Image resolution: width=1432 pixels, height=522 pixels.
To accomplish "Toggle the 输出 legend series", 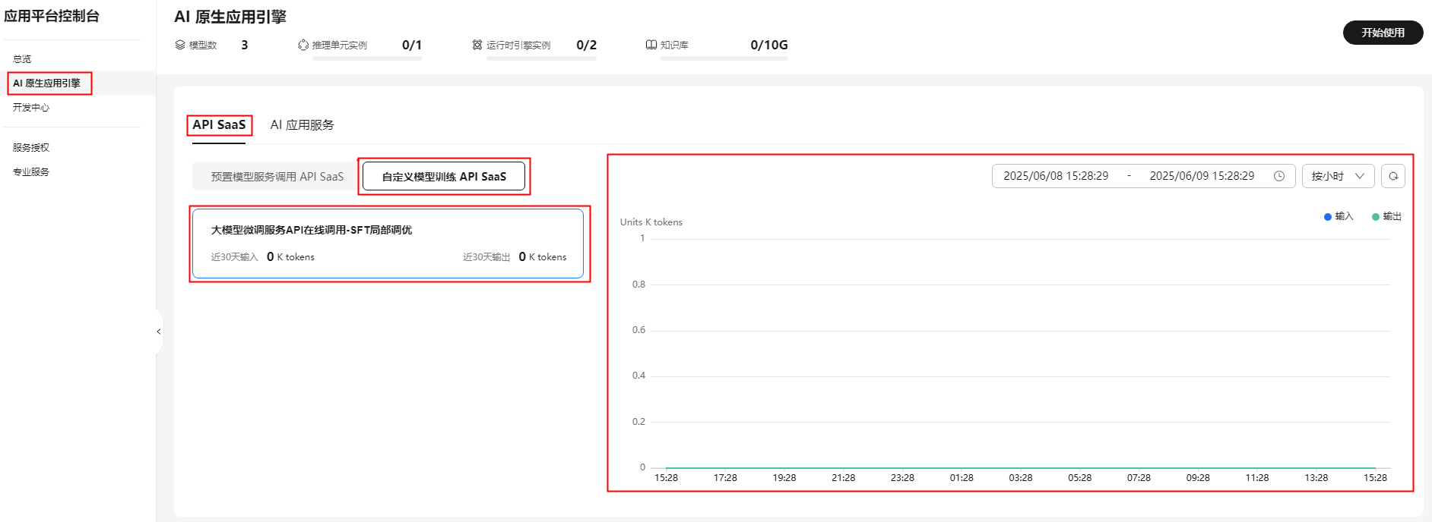I will pyautogui.click(x=1386, y=217).
